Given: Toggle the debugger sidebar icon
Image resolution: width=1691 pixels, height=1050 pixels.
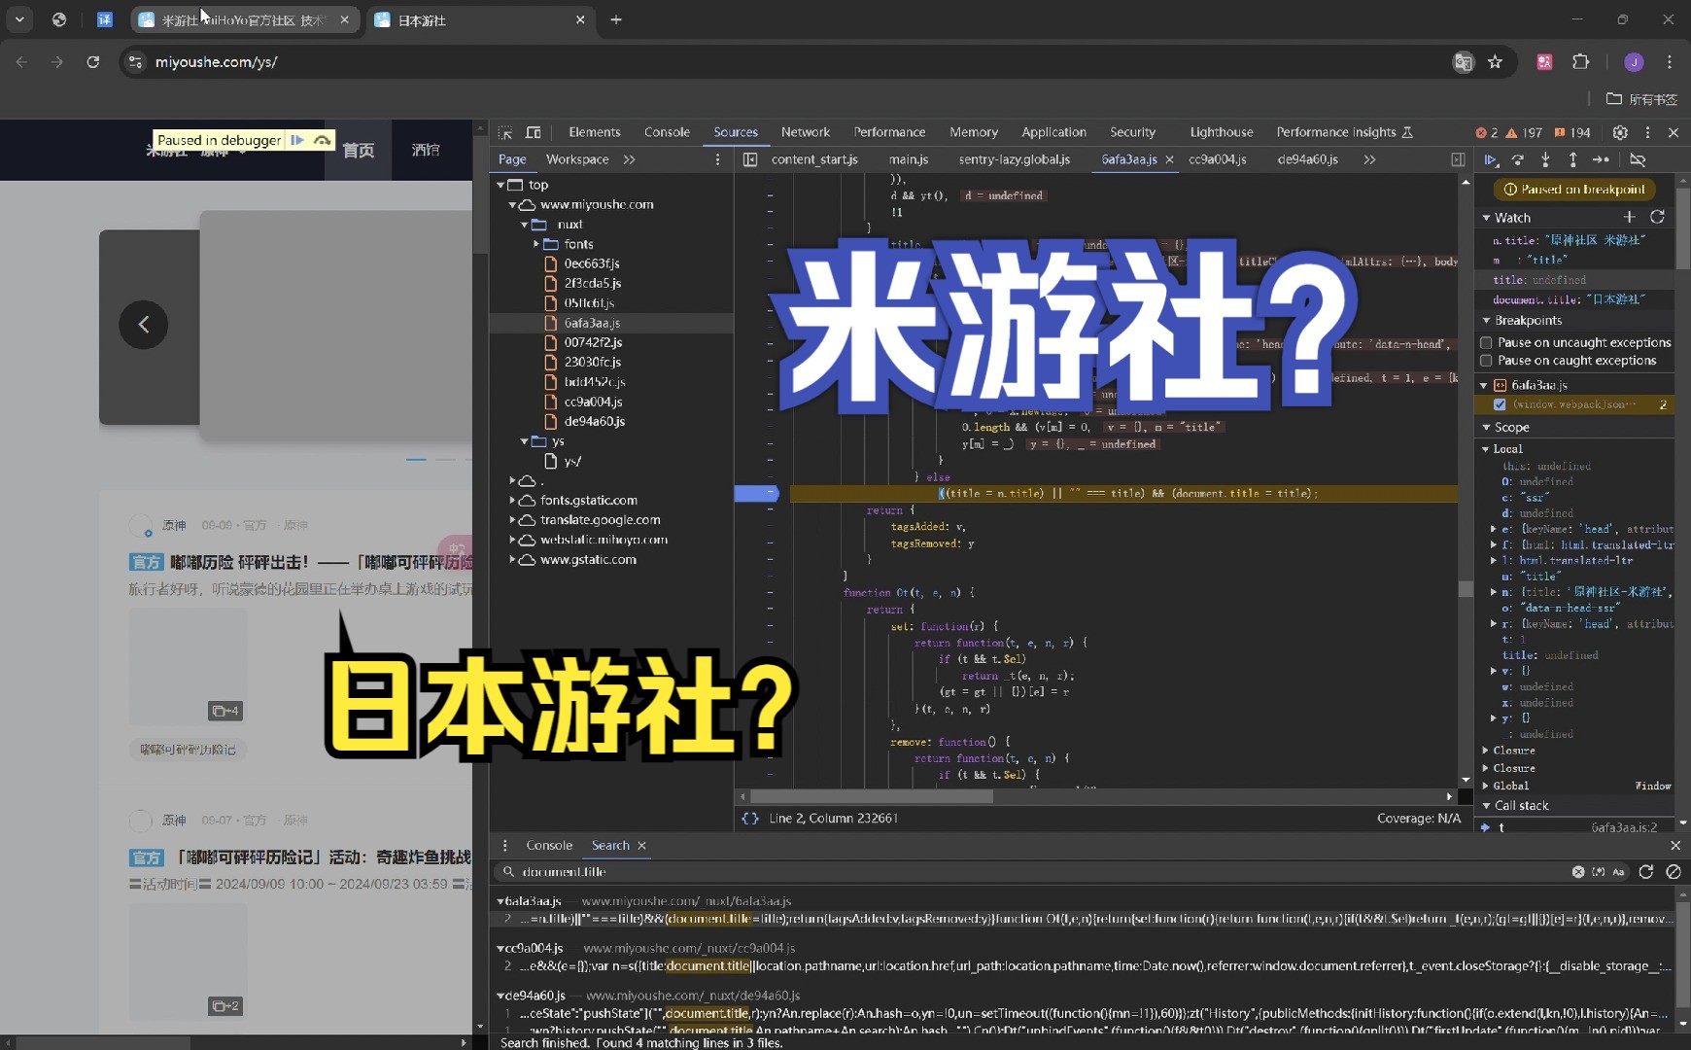Looking at the screenshot, I should click(x=1458, y=159).
